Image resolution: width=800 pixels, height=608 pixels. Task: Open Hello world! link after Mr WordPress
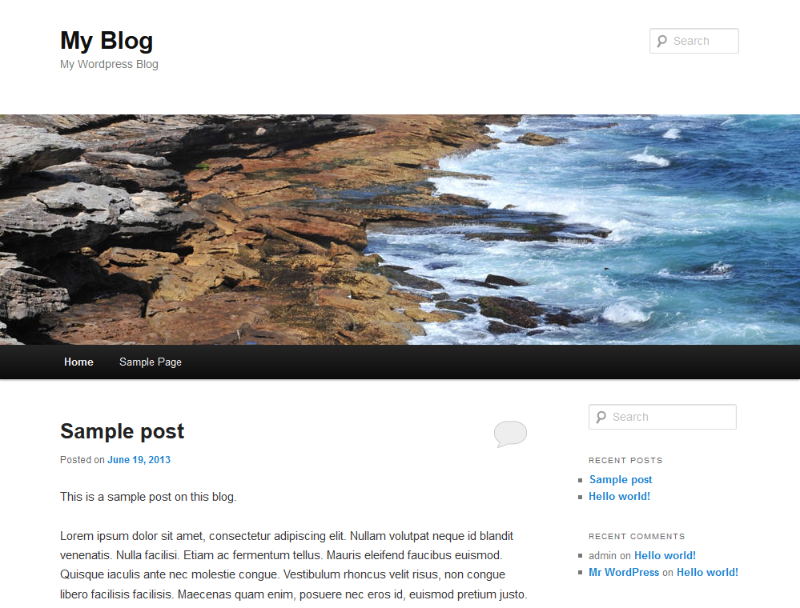[x=707, y=572]
